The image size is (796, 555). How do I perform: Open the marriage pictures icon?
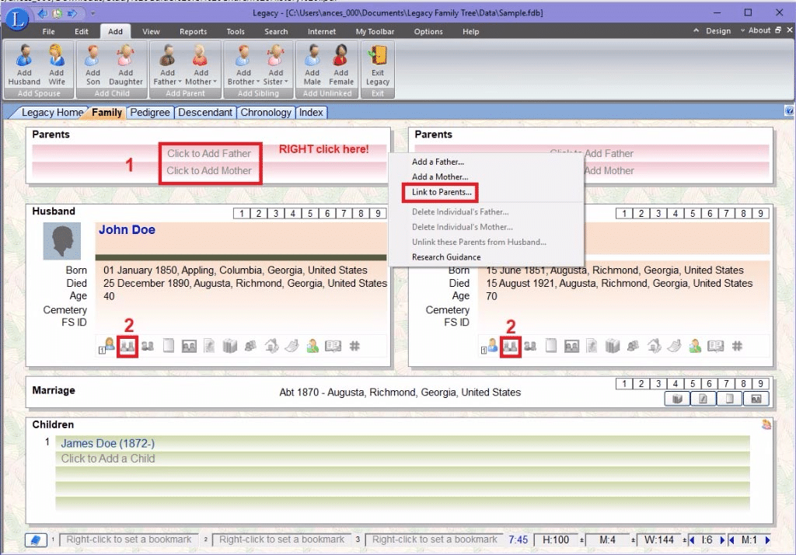(x=756, y=399)
